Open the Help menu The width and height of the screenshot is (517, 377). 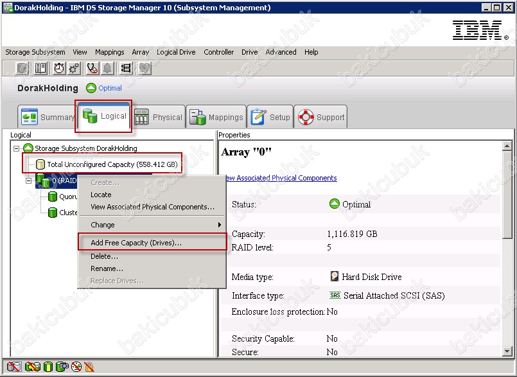(311, 52)
